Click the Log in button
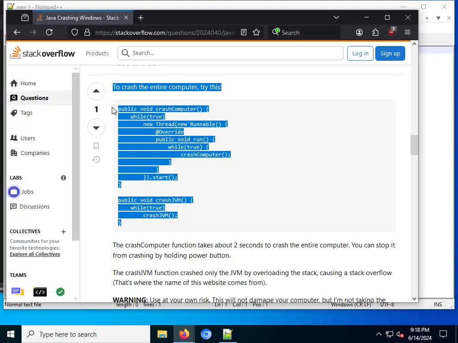 (x=360, y=54)
